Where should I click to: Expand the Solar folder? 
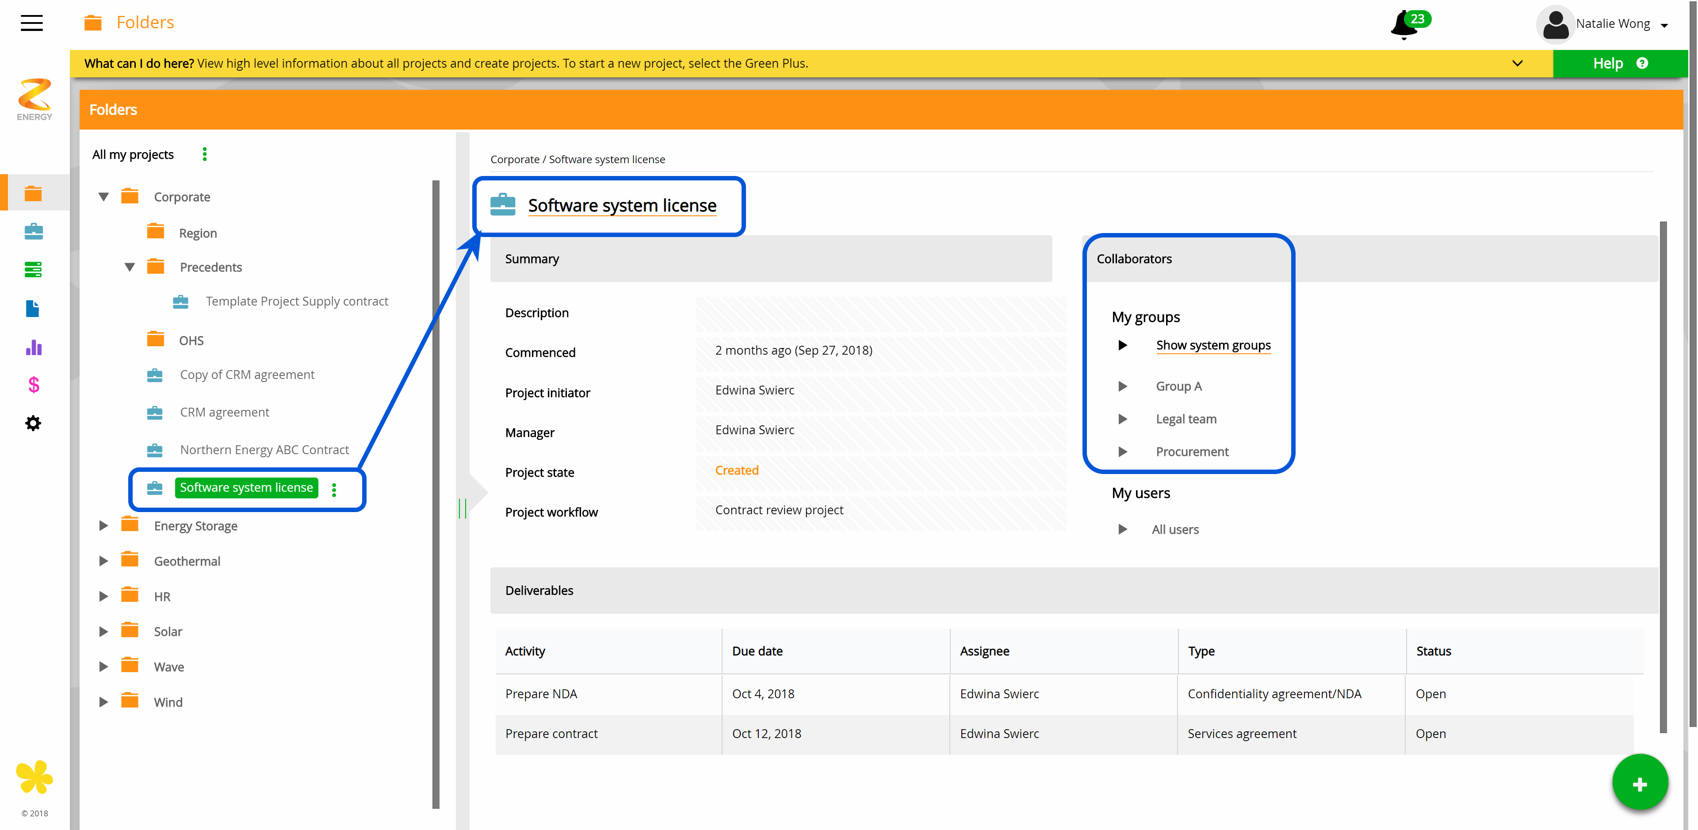(x=103, y=631)
